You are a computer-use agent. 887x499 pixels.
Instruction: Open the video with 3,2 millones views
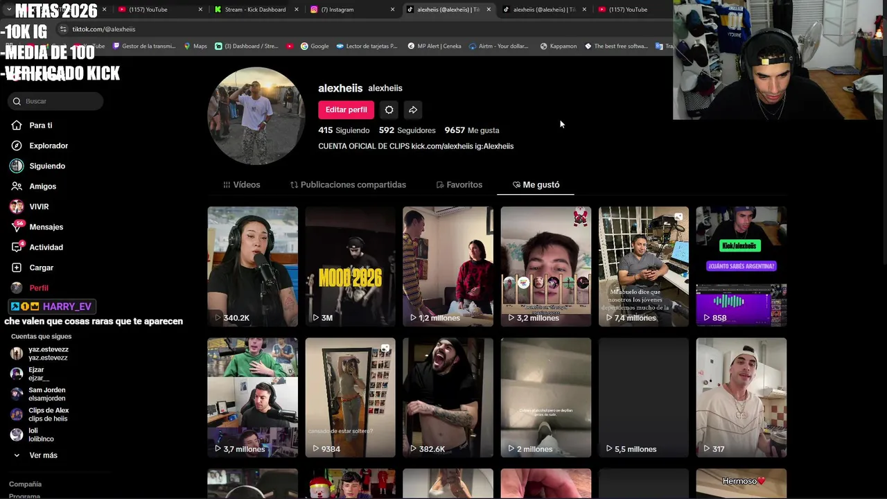[x=545, y=266]
